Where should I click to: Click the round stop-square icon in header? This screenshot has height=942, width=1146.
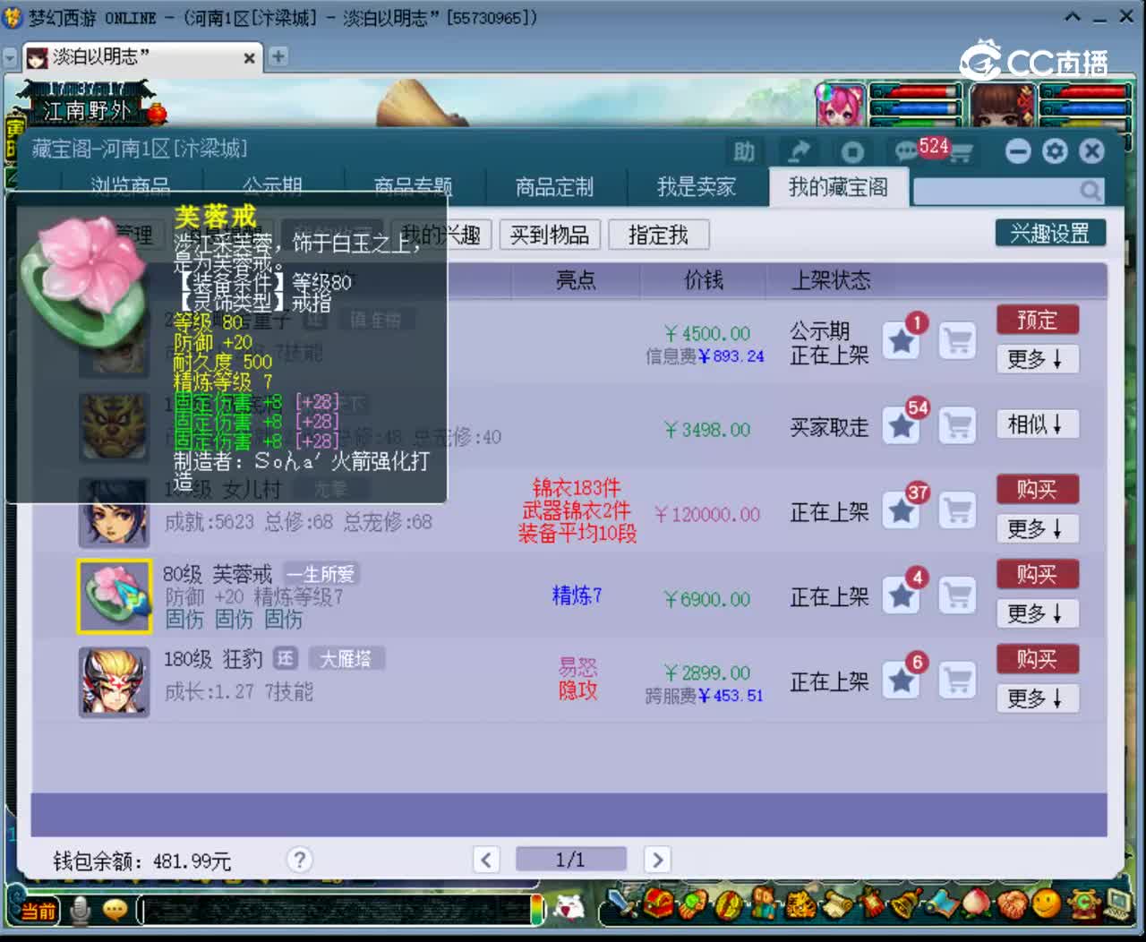click(x=852, y=151)
